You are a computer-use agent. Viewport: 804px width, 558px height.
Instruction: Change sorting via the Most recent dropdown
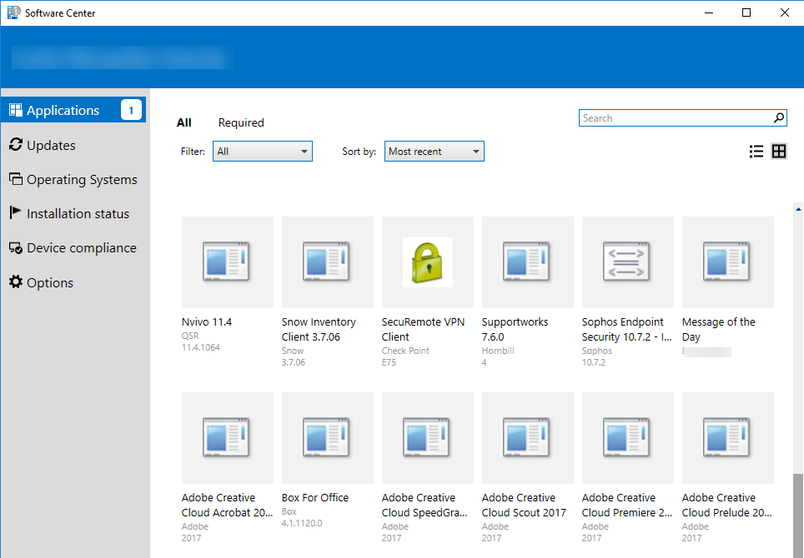(x=434, y=151)
